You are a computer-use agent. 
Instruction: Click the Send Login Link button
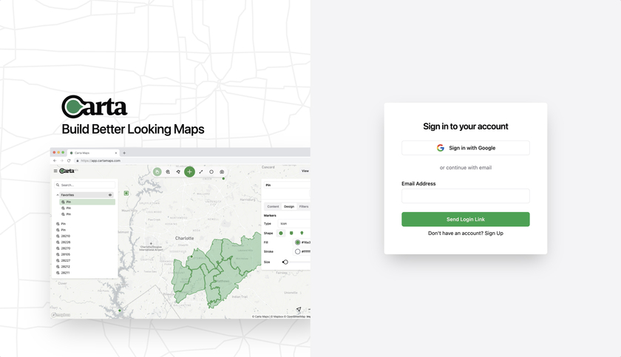pyautogui.click(x=465, y=220)
